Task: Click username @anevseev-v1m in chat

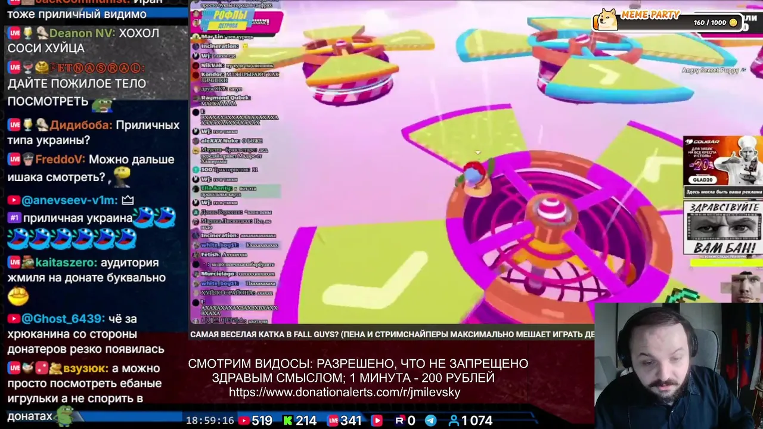Action: 70,201
